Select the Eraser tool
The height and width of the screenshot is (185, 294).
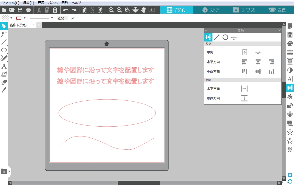[x=4, y=82]
